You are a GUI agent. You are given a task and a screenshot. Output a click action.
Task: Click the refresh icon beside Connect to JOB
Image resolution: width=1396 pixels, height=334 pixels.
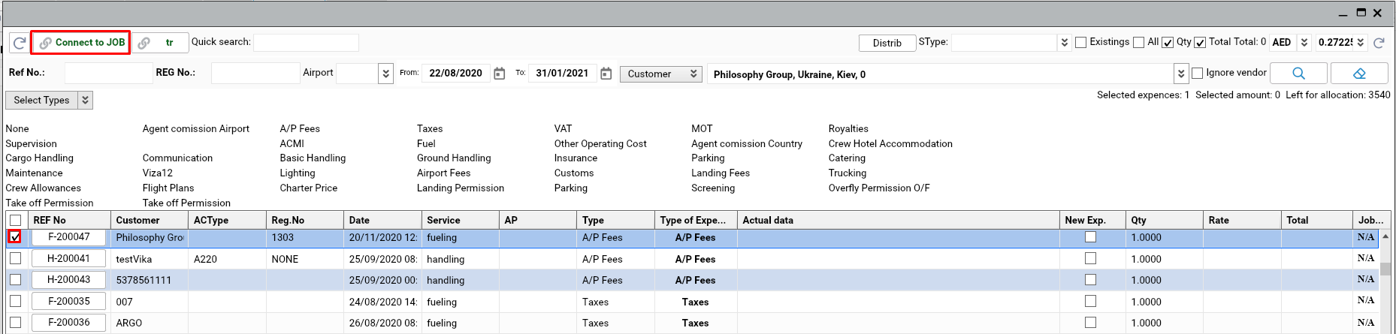(20, 43)
